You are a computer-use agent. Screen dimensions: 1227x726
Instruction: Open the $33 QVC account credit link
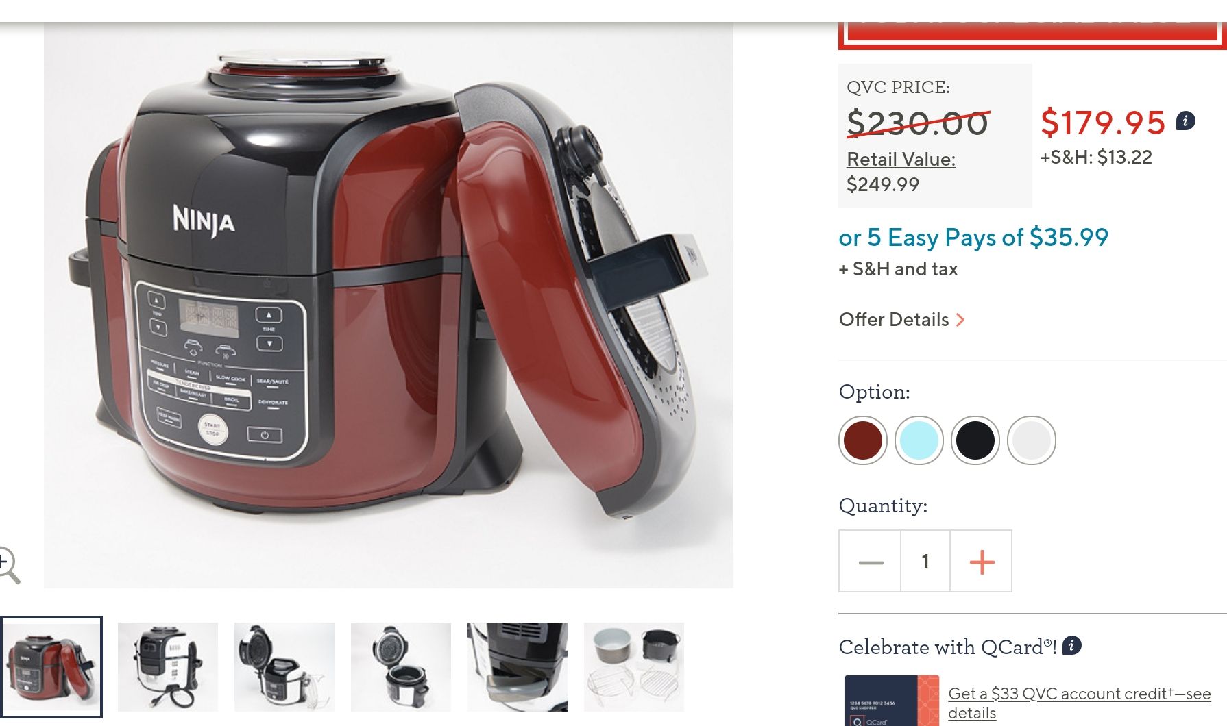[1079, 703]
